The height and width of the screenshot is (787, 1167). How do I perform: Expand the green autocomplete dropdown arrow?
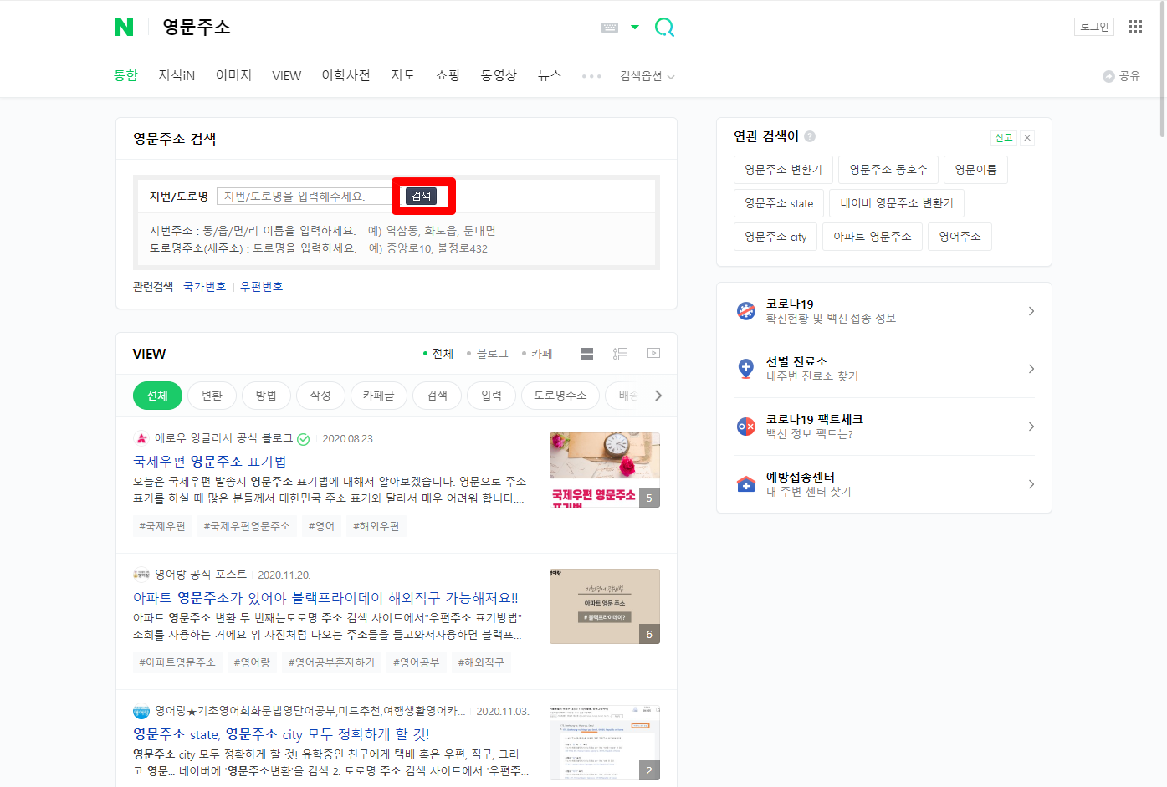pyautogui.click(x=635, y=28)
